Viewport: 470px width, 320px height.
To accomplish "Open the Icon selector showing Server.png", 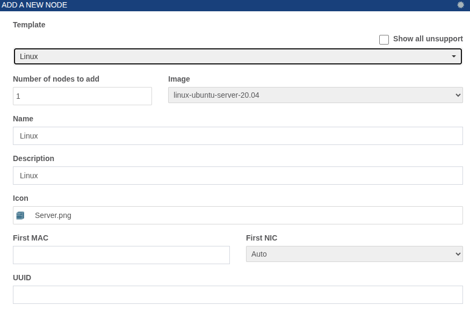I will pyautogui.click(x=238, y=215).
